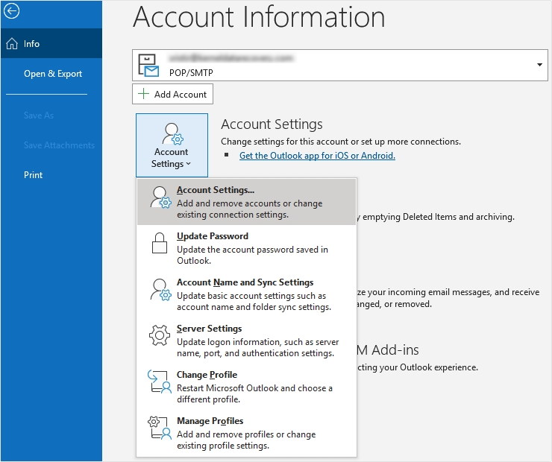The image size is (552, 462).
Task: Click the profile swap icon beside Change Profile
Action: point(160,382)
